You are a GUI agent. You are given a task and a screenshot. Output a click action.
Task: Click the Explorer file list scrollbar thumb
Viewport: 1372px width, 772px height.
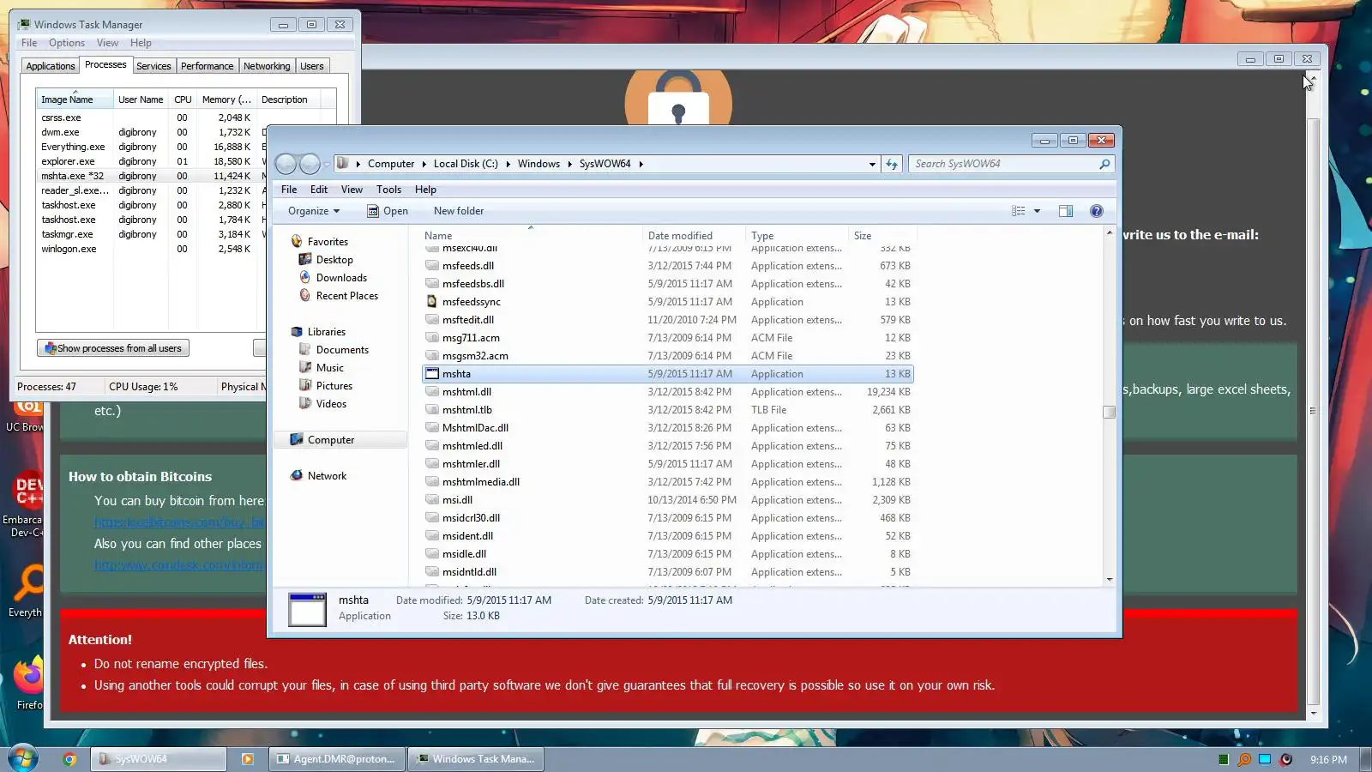[x=1109, y=412]
